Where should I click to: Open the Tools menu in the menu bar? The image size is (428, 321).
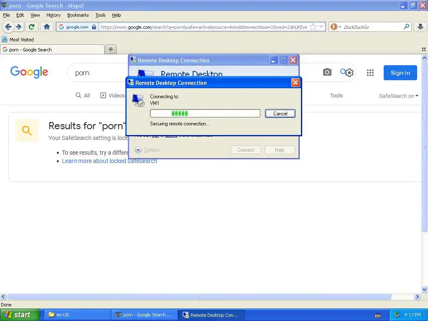[100, 15]
